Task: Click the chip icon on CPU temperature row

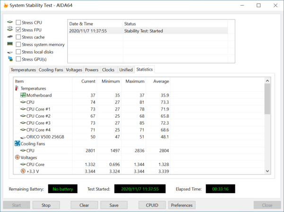Action: pos(23,102)
